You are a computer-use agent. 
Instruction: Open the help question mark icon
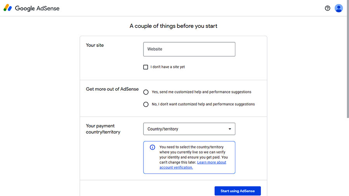coord(327,8)
